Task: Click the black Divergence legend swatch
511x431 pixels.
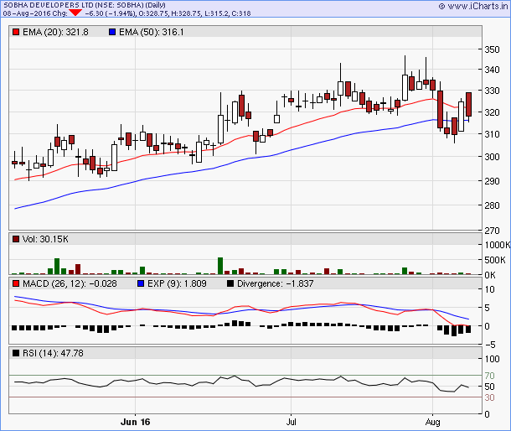Action: (x=230, y=283)
